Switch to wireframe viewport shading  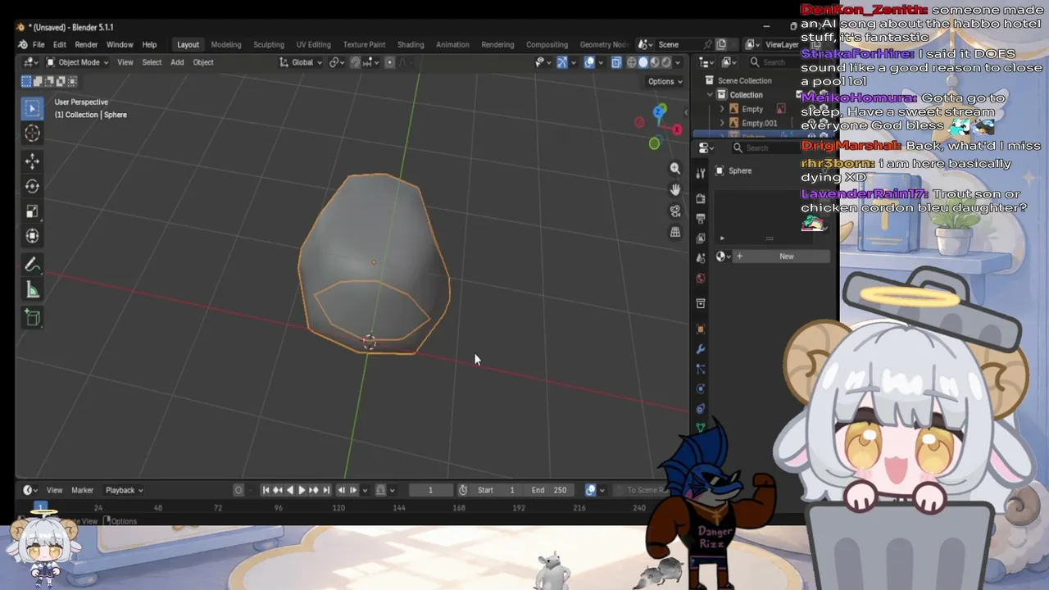point(632,62)
